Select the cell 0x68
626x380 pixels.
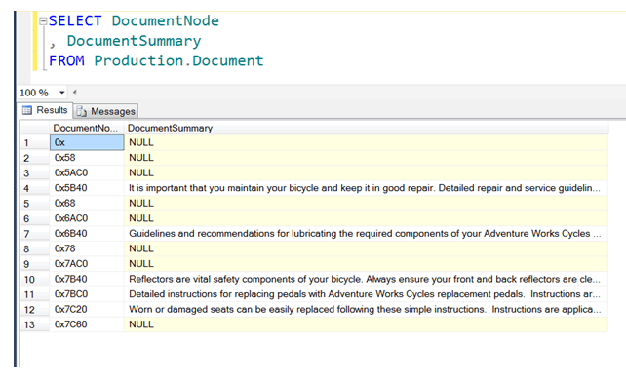pyautogui.click(x=87, y=203)
